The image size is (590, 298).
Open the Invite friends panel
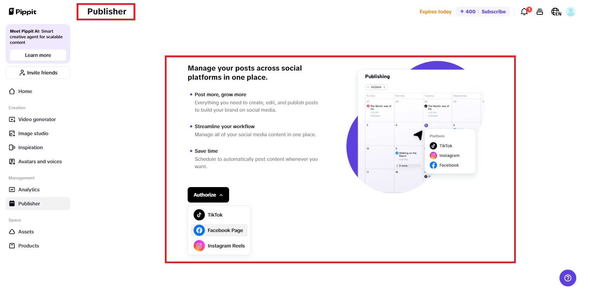pyautogui.click(x=38, y=73)
